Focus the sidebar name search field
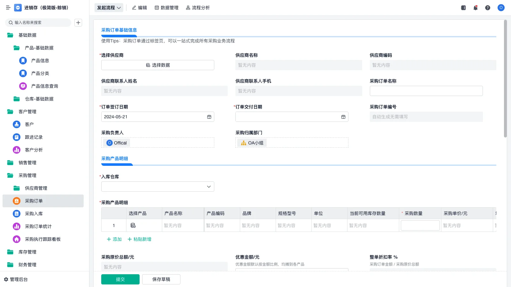The height and width of the screenshot is (287, 511). 38,23
